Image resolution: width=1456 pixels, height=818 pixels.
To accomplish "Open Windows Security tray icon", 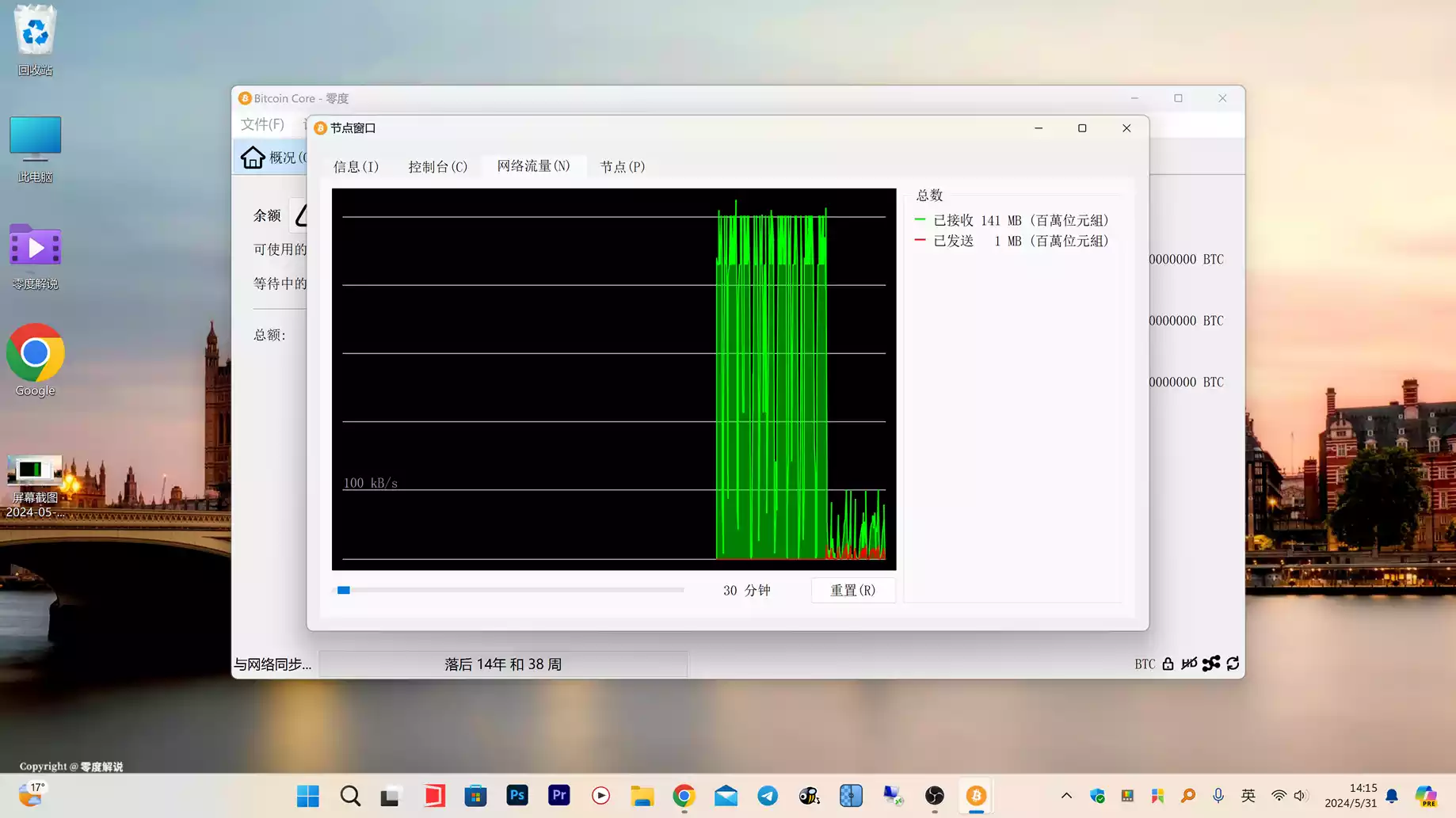I will [1097, 796].
